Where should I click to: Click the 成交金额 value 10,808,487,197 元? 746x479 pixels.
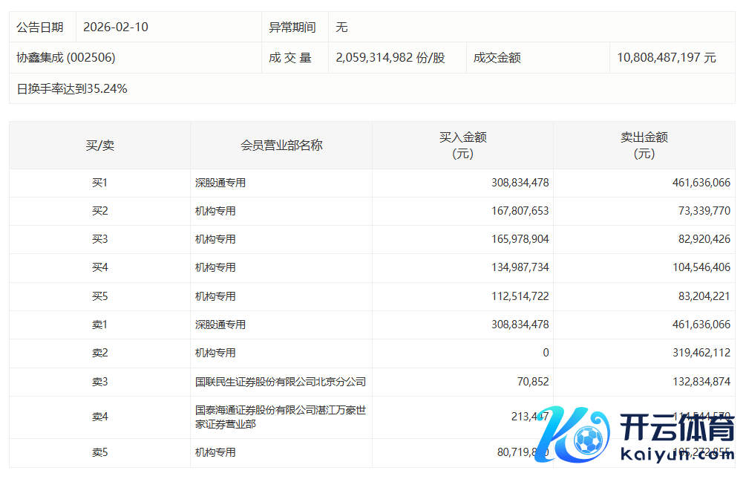[x=666, y=57]
